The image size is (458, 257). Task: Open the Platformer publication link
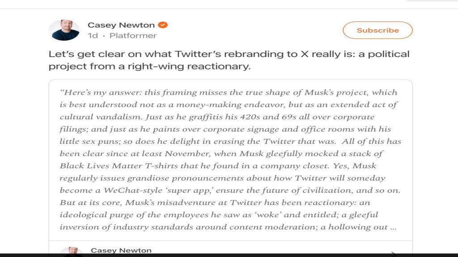(133, 36)
